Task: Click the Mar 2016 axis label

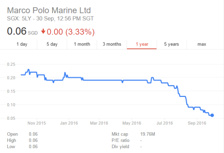Action: [99, 123]
